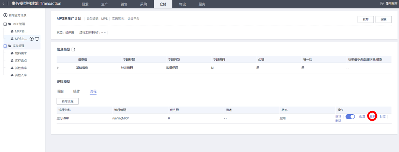Click the 使用指南 guide icon
Image resolution: width=399 pixels, height=152 pixels.
(382, 4)
